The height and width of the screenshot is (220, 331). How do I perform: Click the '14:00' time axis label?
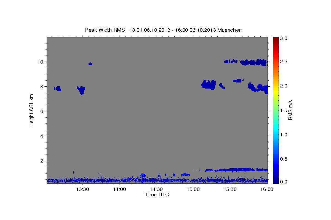click(119, 189)
